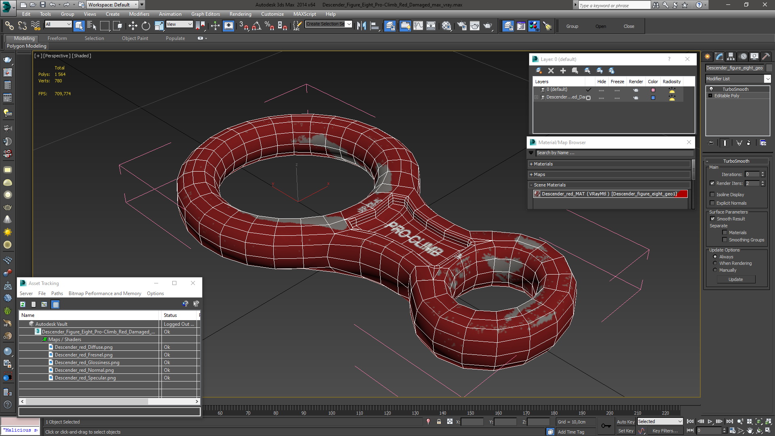The width and height of the screenshot is (775, 436).
Task: Expand Editable Poly in modifier stack
Action: (710, 96)
